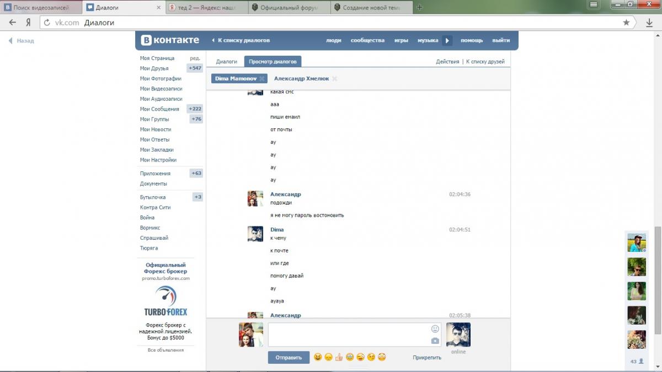Click Все объявления link under ad

(x=165, y=350)
